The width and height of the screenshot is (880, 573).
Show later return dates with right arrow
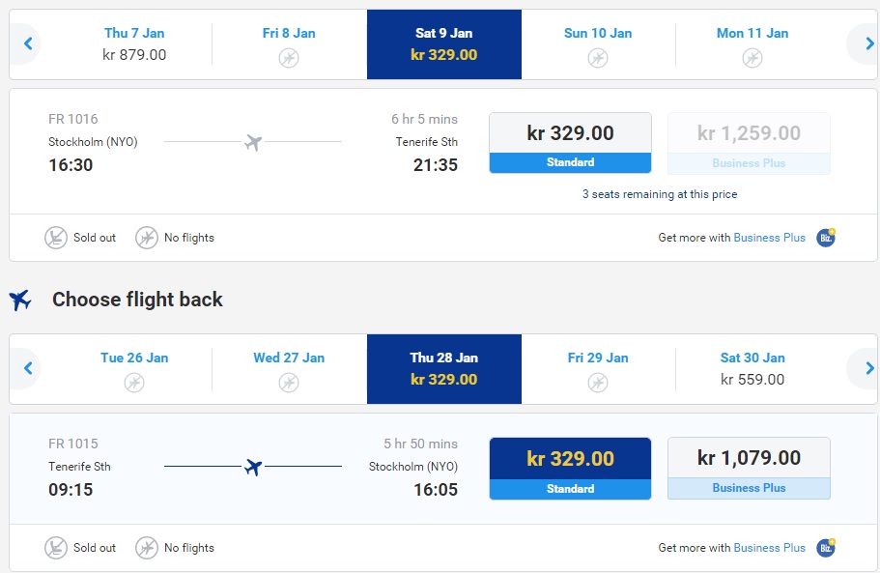tap(868, 368)
